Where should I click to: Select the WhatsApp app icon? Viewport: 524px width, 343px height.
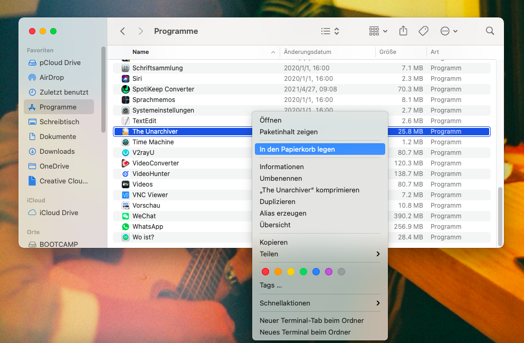click(x=125, y=227)
